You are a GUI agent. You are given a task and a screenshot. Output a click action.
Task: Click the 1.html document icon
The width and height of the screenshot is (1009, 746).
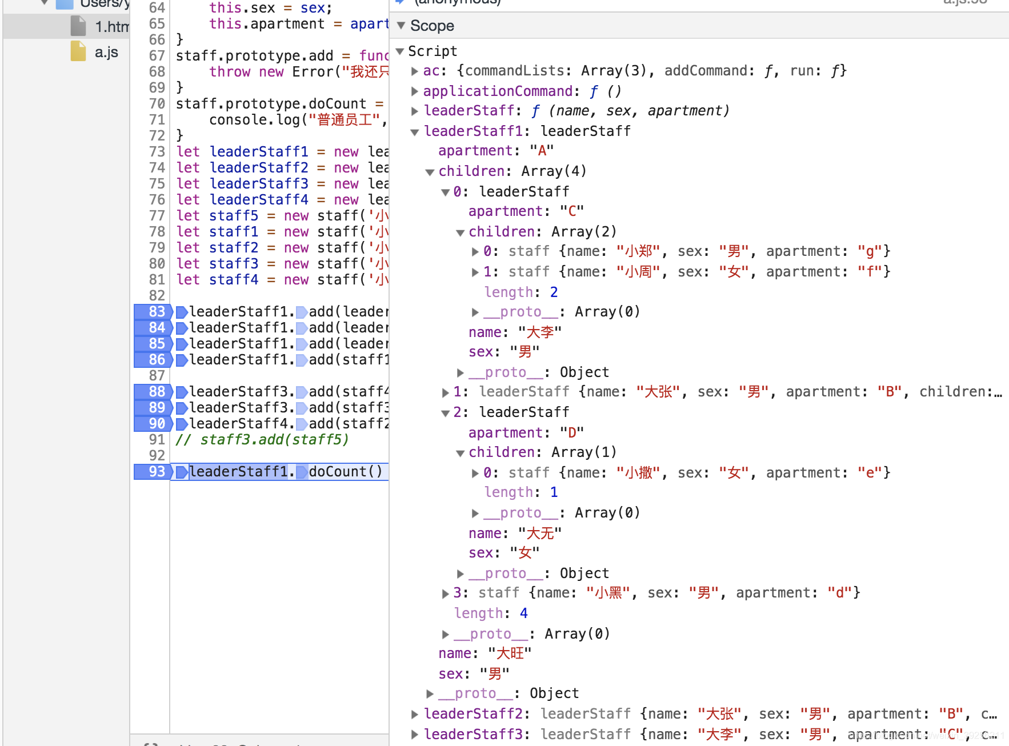[78, 26]
